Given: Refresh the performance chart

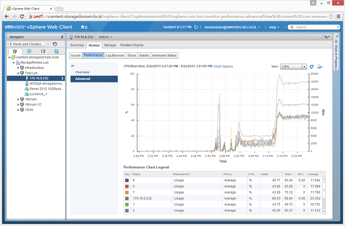Looking at the screenshot, I should coord(312,67).
